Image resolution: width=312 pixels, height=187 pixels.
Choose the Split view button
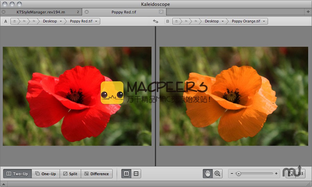pyautogui.click(x=70, y=174)
